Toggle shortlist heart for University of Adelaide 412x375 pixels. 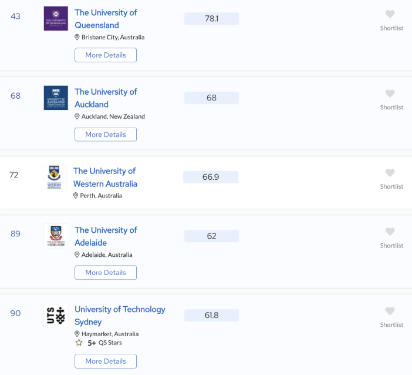tap(390, 232)
